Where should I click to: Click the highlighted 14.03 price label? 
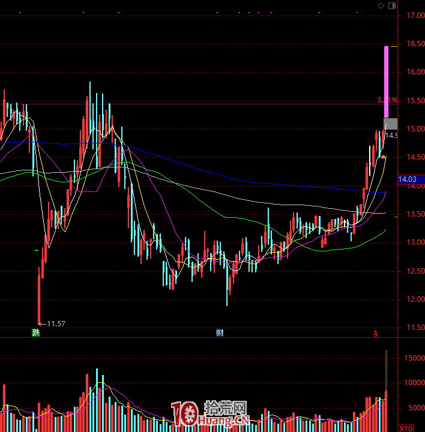(411, 179)
